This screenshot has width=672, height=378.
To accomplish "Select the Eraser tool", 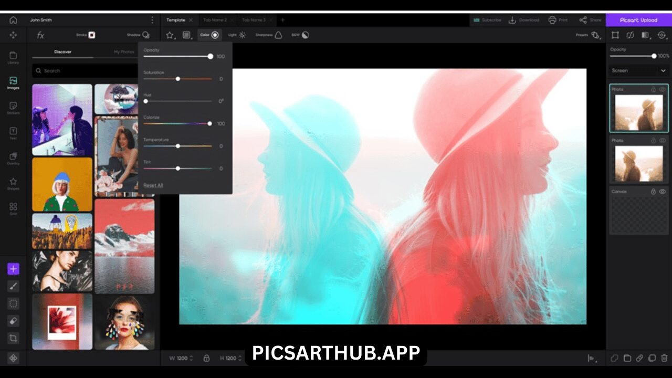I will coord(13,321).
